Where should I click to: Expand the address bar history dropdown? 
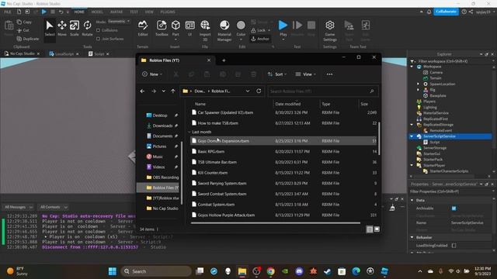[x=248, y=91]
